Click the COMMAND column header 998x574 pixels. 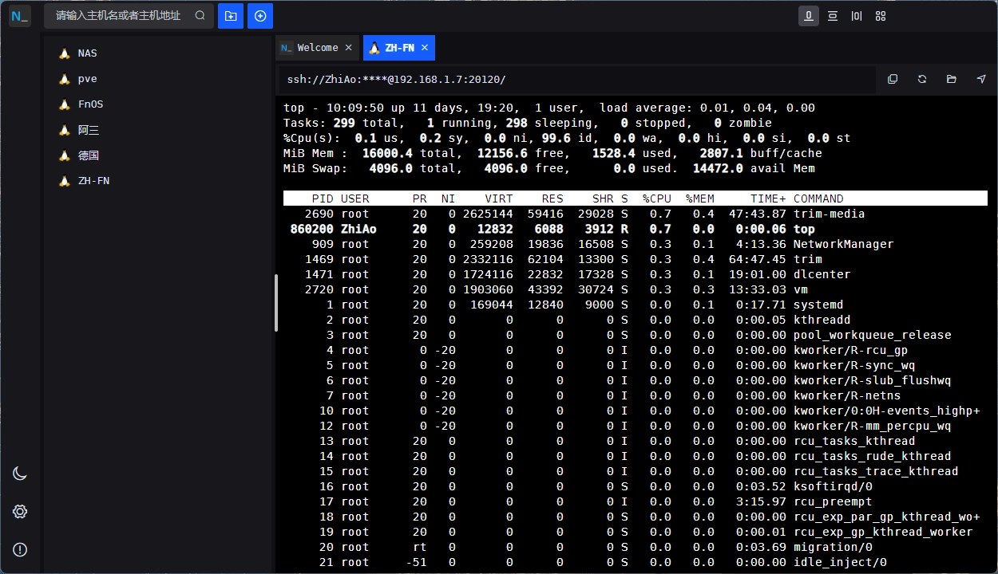(818, 199)
